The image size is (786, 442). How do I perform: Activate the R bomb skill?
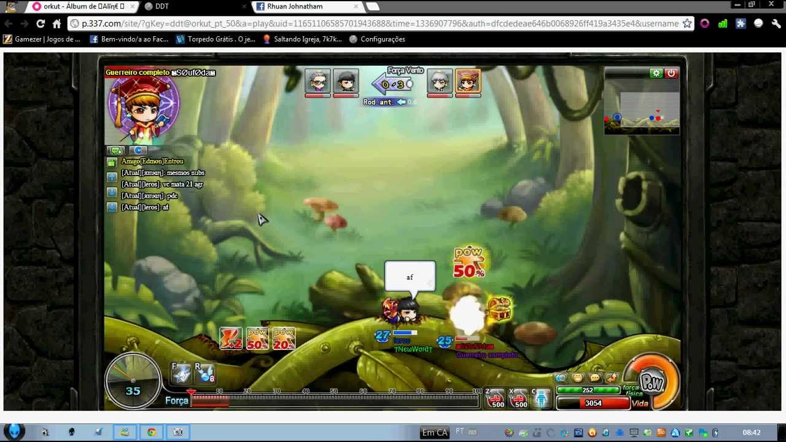coord(204,372)
